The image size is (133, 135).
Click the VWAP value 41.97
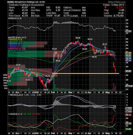click(57, 16)
